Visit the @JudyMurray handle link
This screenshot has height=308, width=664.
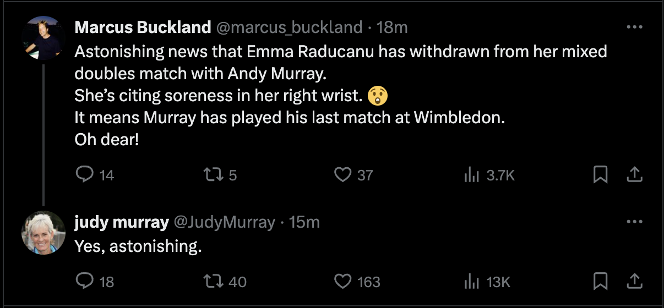tap(225, 222)
